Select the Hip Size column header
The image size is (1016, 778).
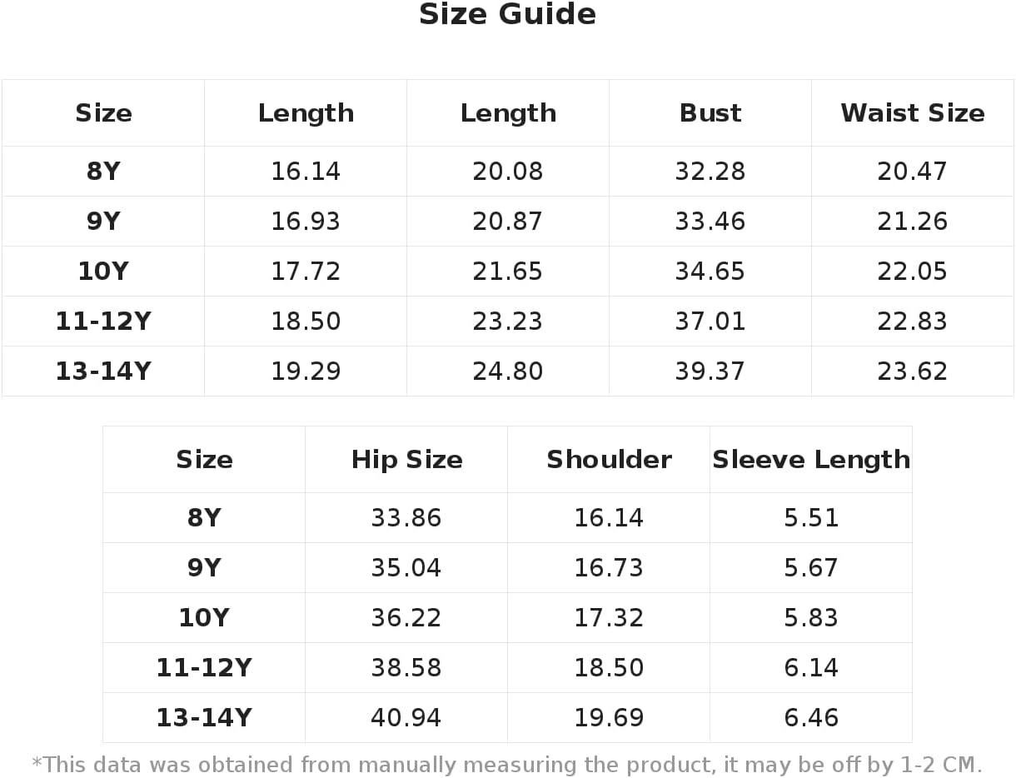coord(406,460)
